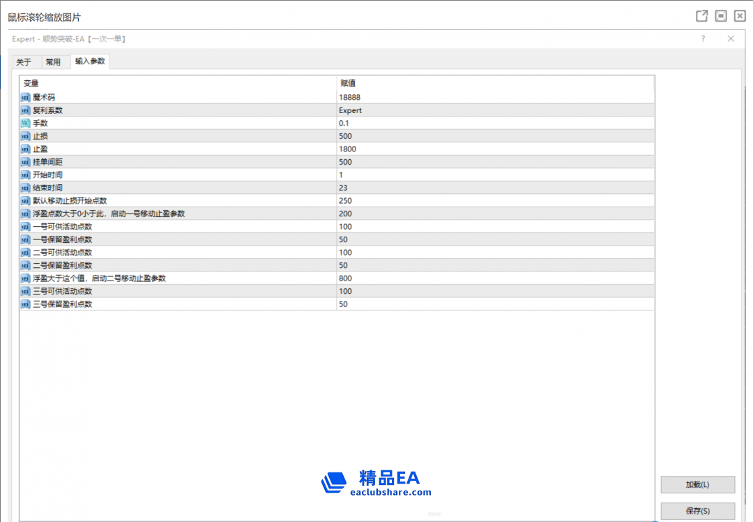Open the 常用 tab
The image size is (753, 522).
(x=53, y=62)
